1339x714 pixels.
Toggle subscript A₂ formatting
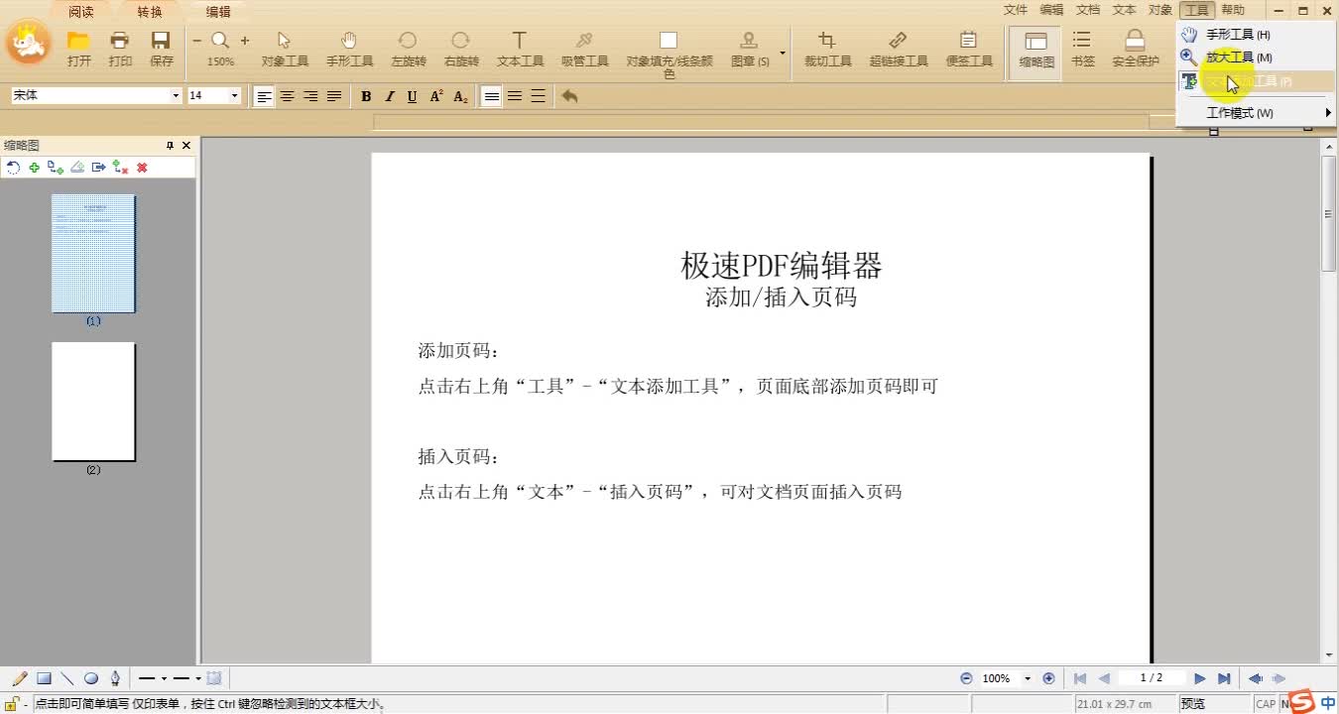[460, 96]
